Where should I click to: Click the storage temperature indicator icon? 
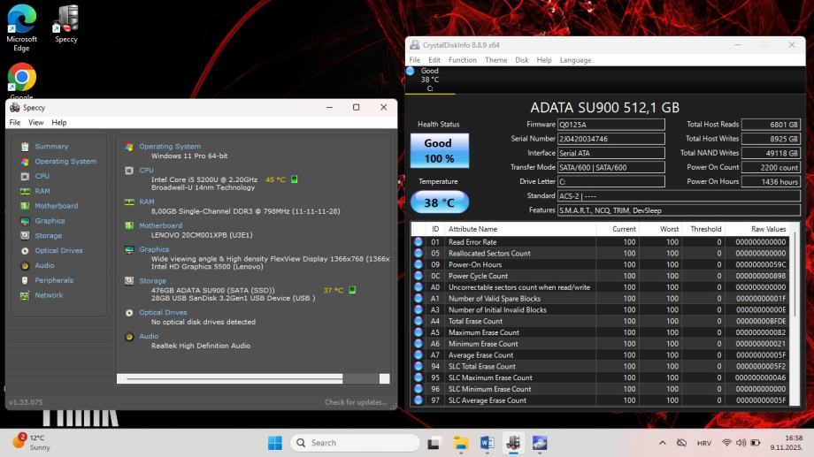coord(352,290)
